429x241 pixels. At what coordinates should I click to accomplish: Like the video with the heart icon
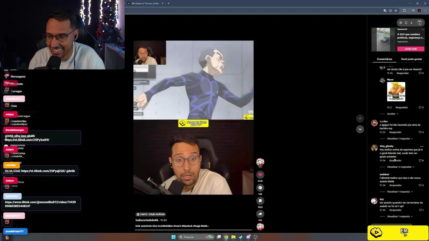[260, 175]
